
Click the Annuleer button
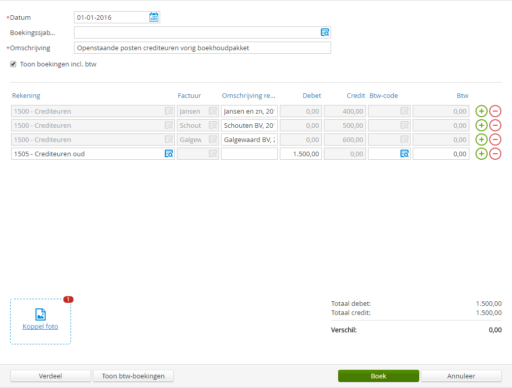point(461,376)
